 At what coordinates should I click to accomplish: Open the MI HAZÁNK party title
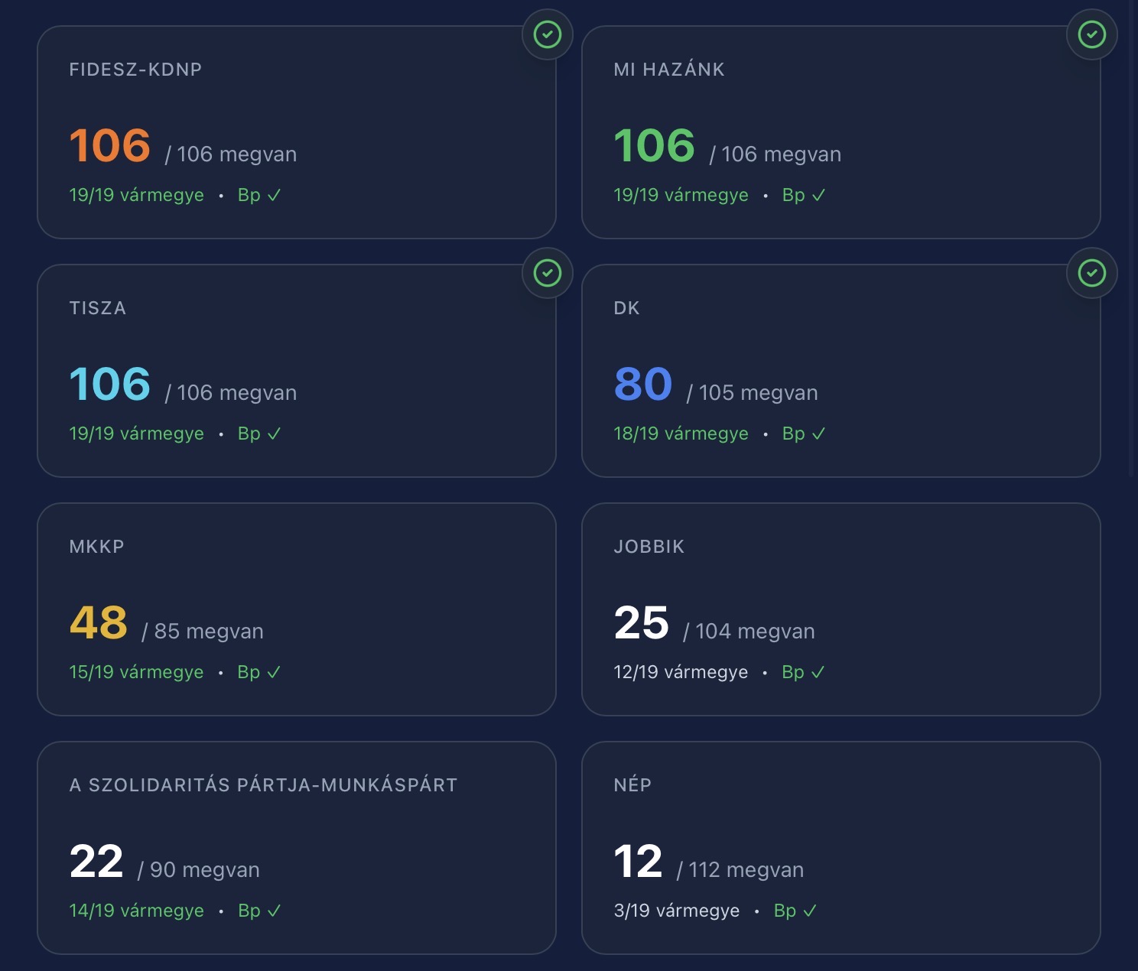click(669, 70)
